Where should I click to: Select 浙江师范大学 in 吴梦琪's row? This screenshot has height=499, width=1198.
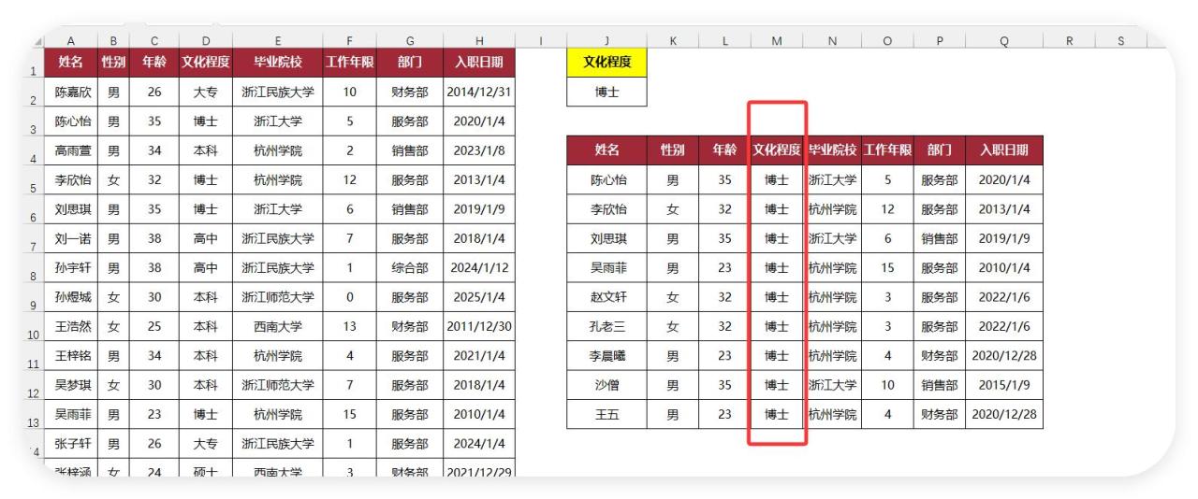(x=278, y=385)
